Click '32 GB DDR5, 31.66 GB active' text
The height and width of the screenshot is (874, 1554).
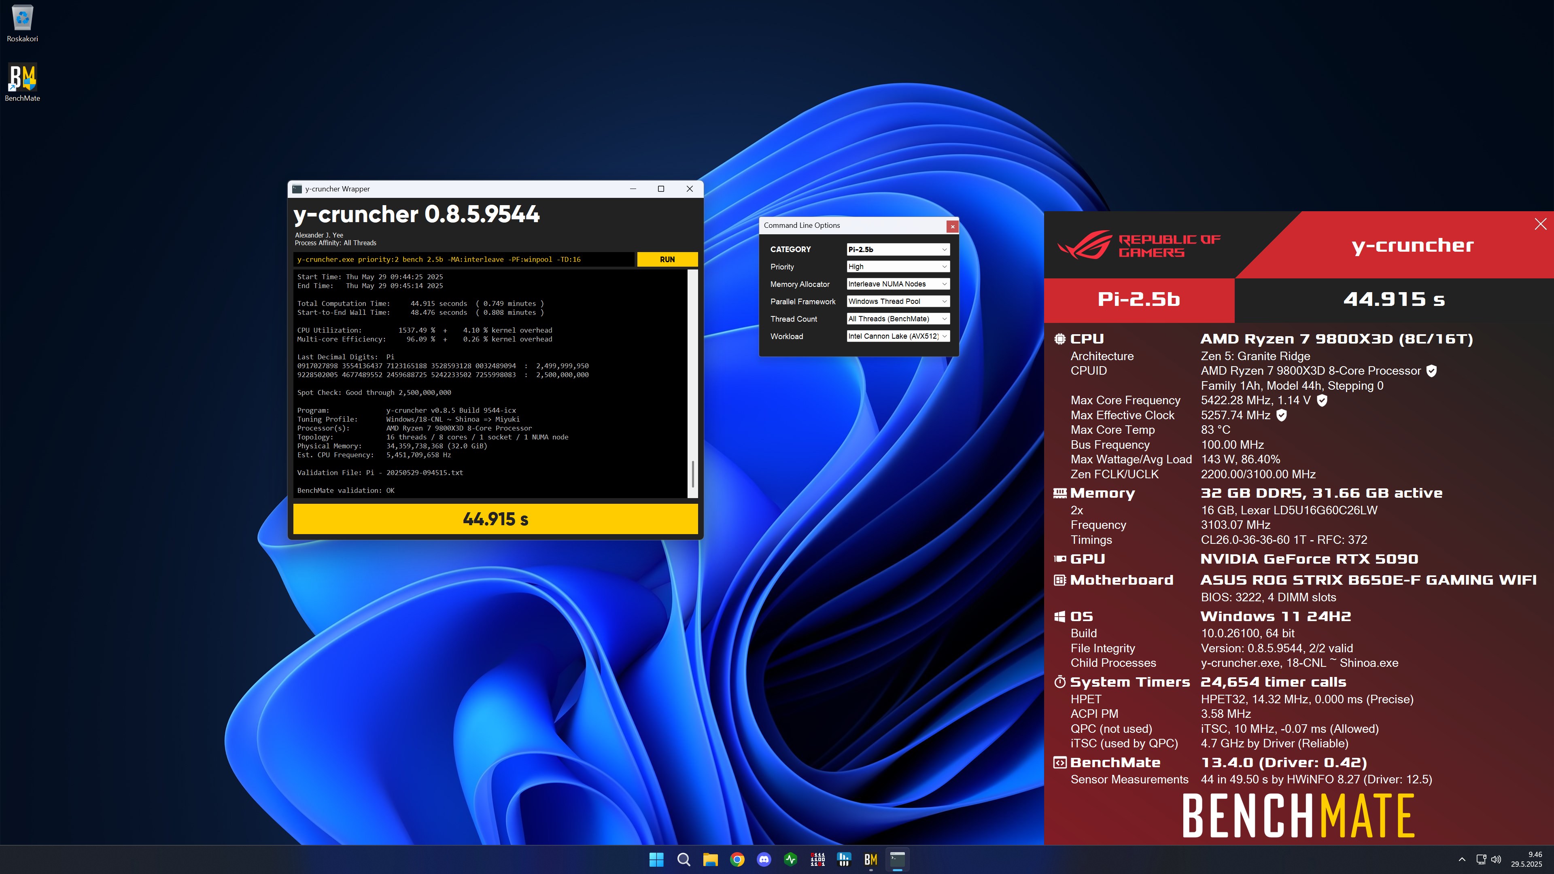[x=1322, y=493]
